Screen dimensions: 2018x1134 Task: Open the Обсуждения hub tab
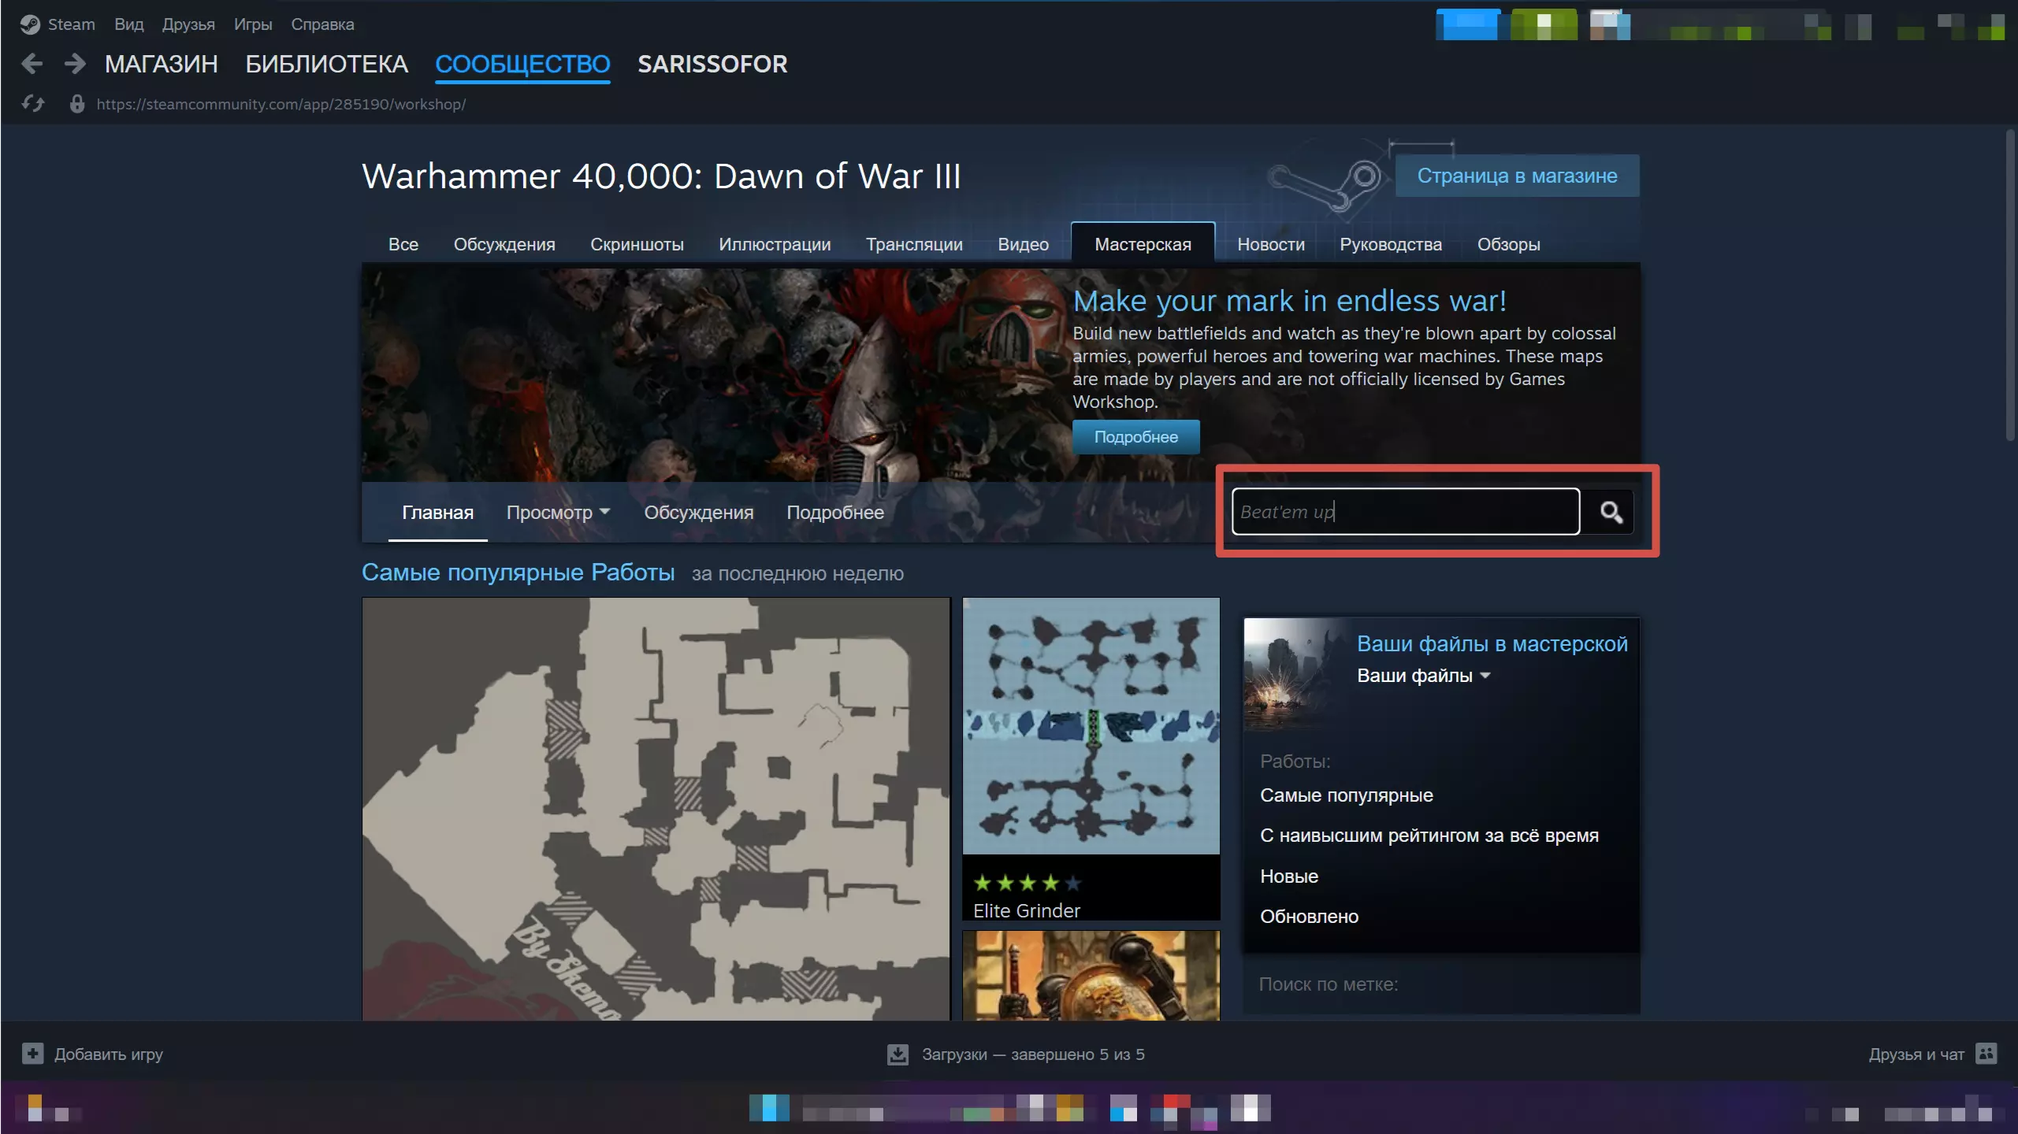(504, 244)
